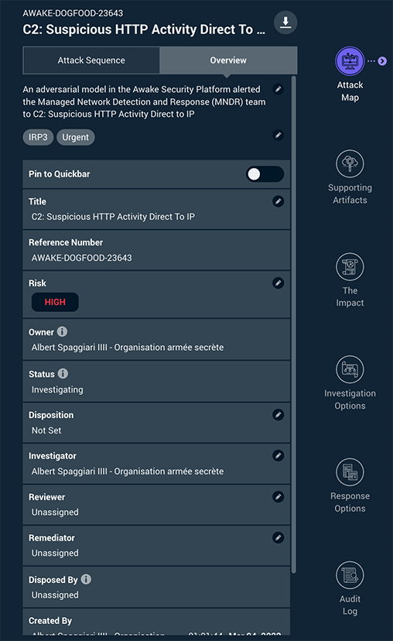Select the Overview tab
The height and width of the screenshot is (641, 393).
pos(228,60)
